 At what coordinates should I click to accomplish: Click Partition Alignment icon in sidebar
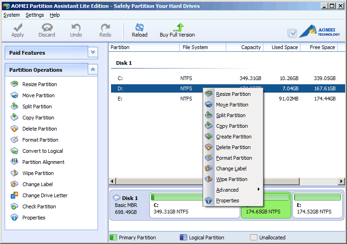14,162
